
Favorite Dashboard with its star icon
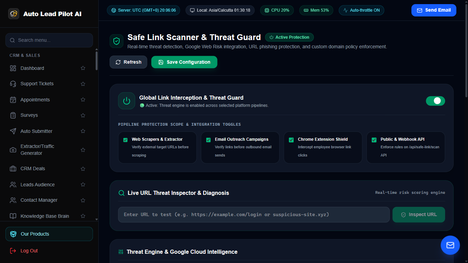pos(83,68)
